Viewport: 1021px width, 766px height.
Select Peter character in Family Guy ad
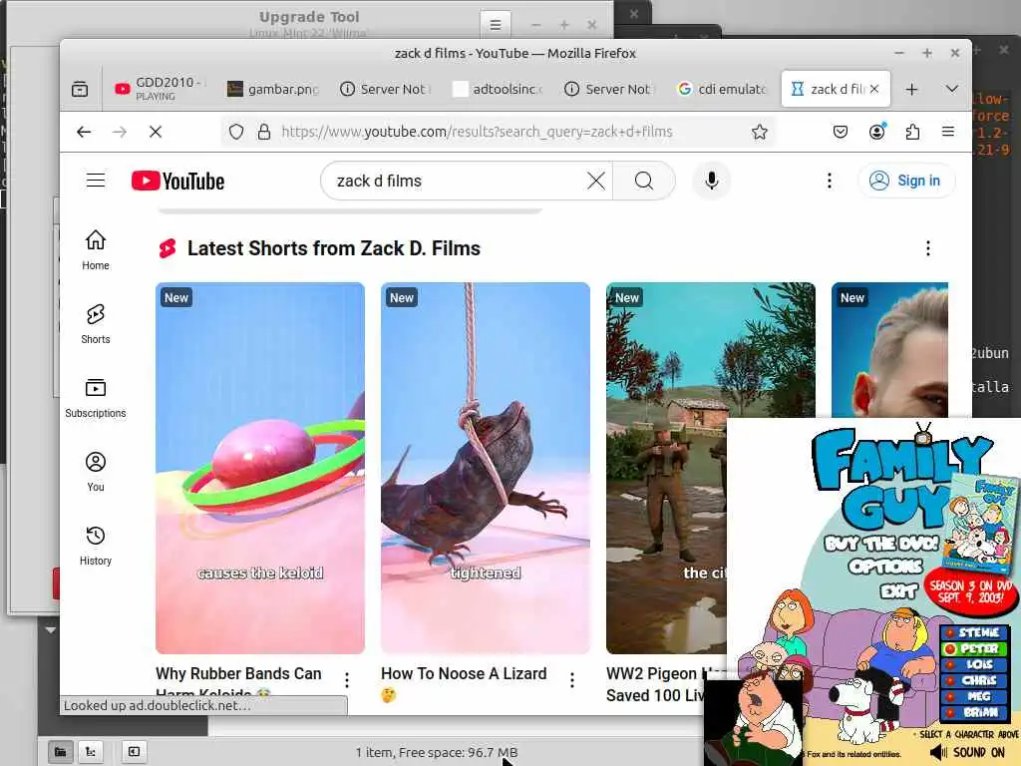point(974,648)
